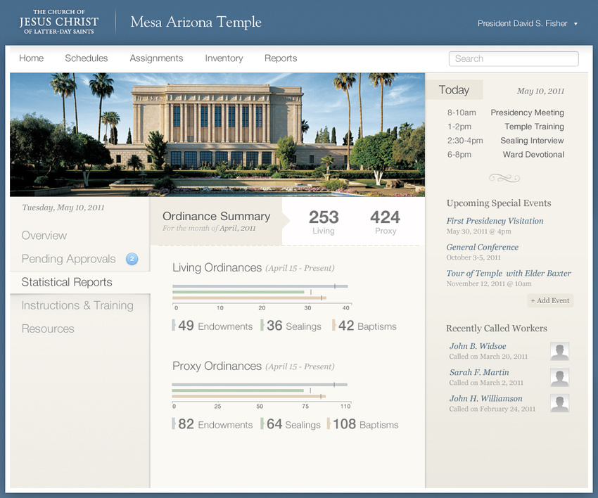
Task: Open First Presidency Visitation event link
Action: (x=495, y=221)
